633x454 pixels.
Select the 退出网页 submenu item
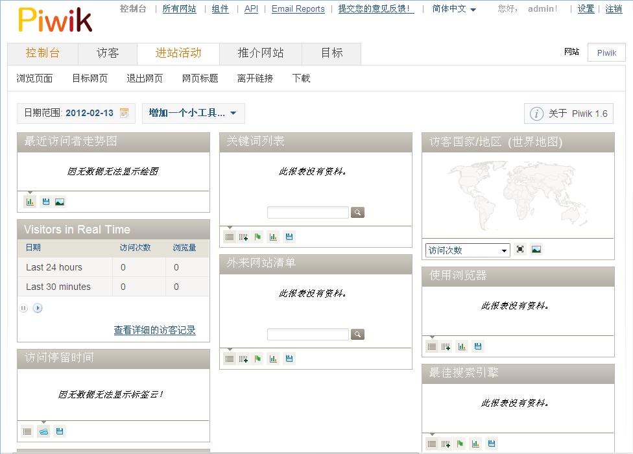[145, 78]
